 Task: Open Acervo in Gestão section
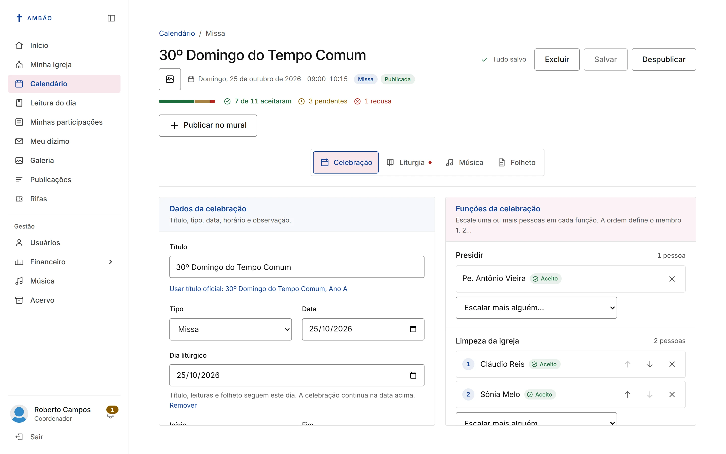(64, 300)
